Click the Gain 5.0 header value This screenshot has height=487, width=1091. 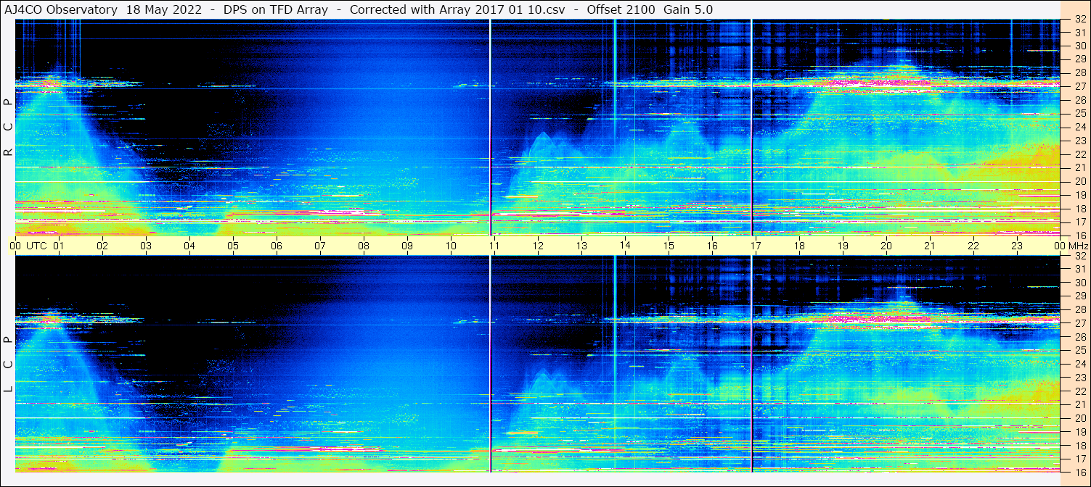tap(688, 9)
